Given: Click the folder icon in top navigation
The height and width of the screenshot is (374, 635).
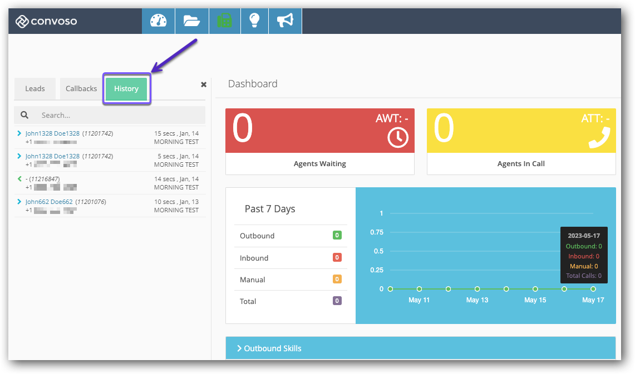Looking at the screenshot, I should tap(191, 21).
